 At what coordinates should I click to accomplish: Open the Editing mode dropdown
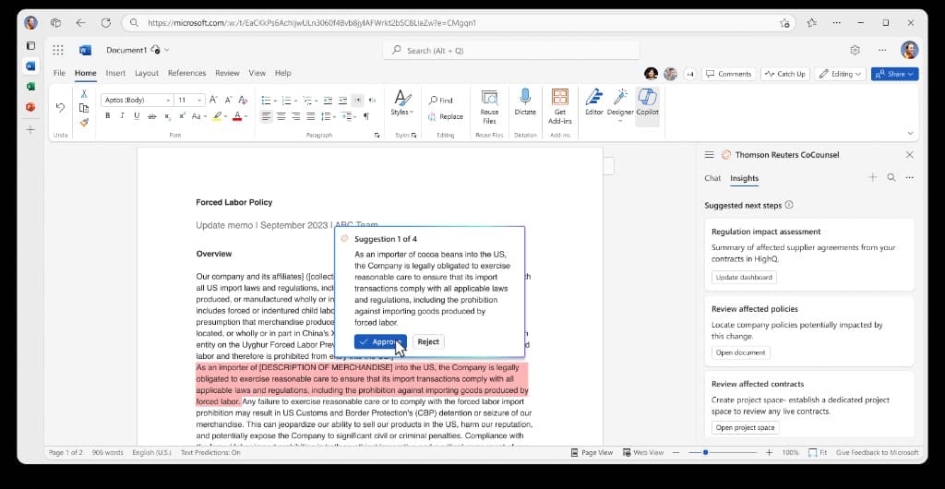pyautogui.click(x=840, y=74)
